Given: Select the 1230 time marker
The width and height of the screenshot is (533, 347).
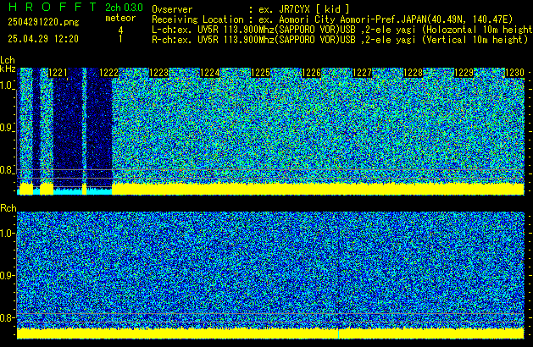Looking at the screenshot, I should pyautogui.click(x=514, y=73).
